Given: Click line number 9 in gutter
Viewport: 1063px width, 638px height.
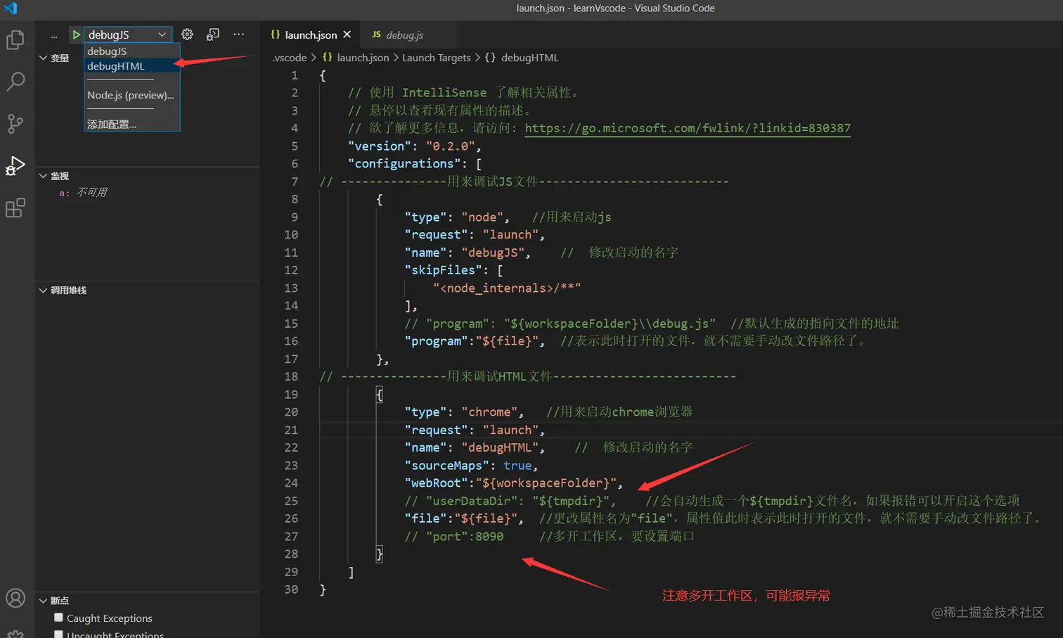Looking at the screenshot, I should pos(294,217).
